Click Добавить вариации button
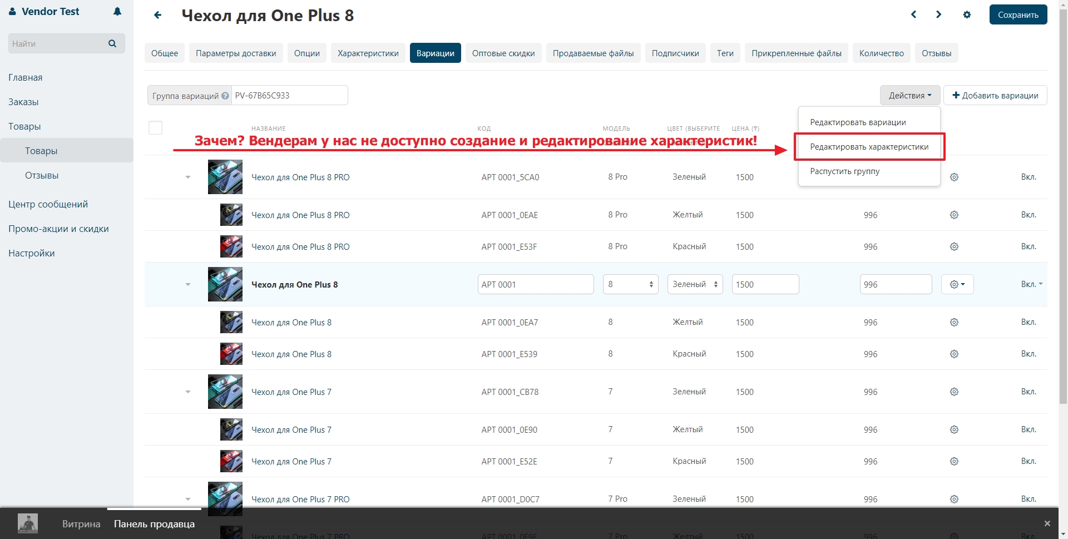This screenshot has width=1068, height=539. (x=995, y=95)
